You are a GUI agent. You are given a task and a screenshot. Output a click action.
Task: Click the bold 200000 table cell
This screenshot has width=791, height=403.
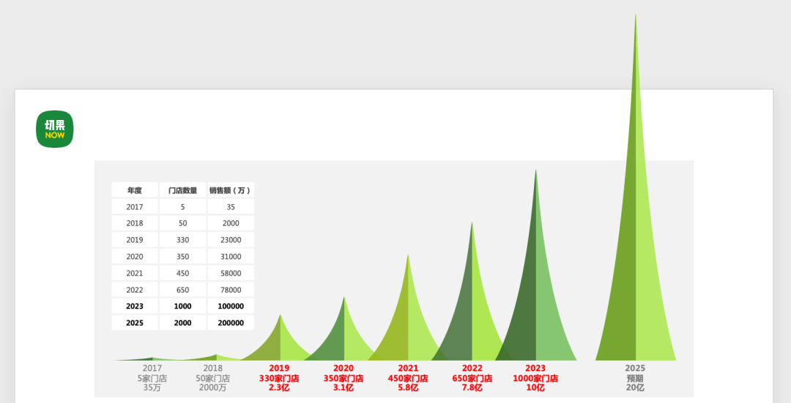tap(231, 323)
